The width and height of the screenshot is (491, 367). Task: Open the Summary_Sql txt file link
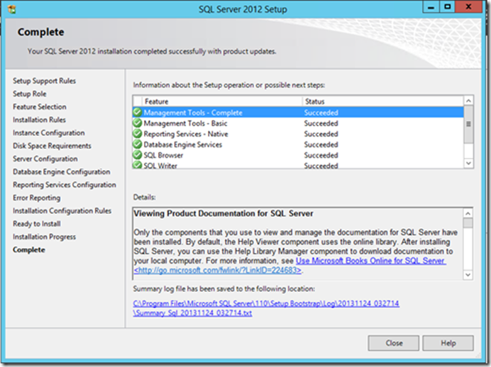[x=192, y=313]
